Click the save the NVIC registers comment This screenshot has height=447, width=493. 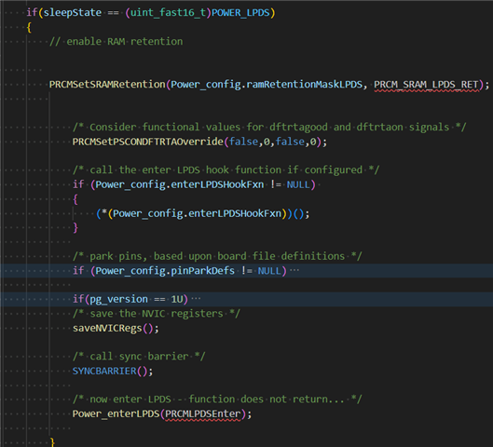[157, 314]
